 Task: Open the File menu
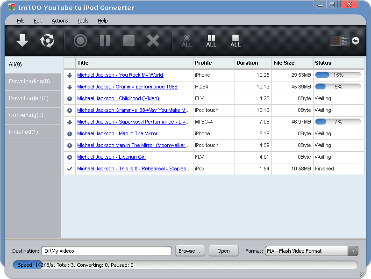(21, 21)
